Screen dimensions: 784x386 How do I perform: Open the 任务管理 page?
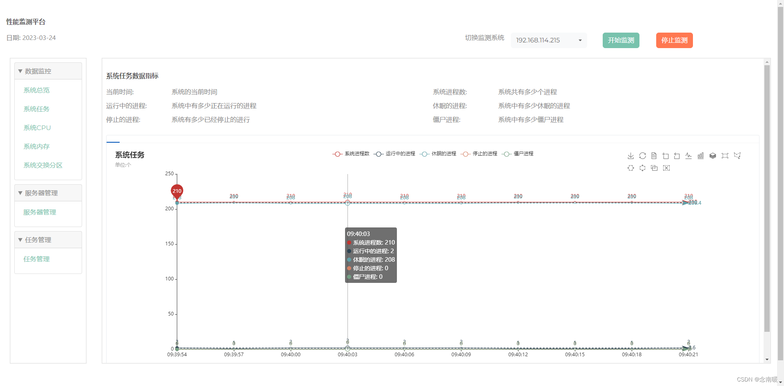[36, 258]
